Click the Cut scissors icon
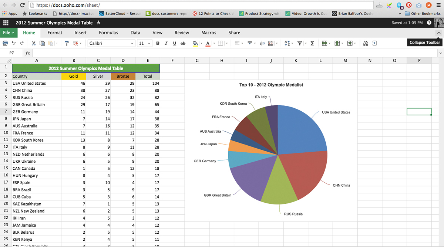This screenshot has width=444, height=247. pos(34,43)
